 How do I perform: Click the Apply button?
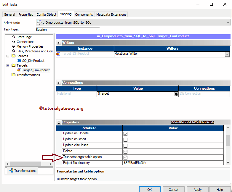coord(198,190)
